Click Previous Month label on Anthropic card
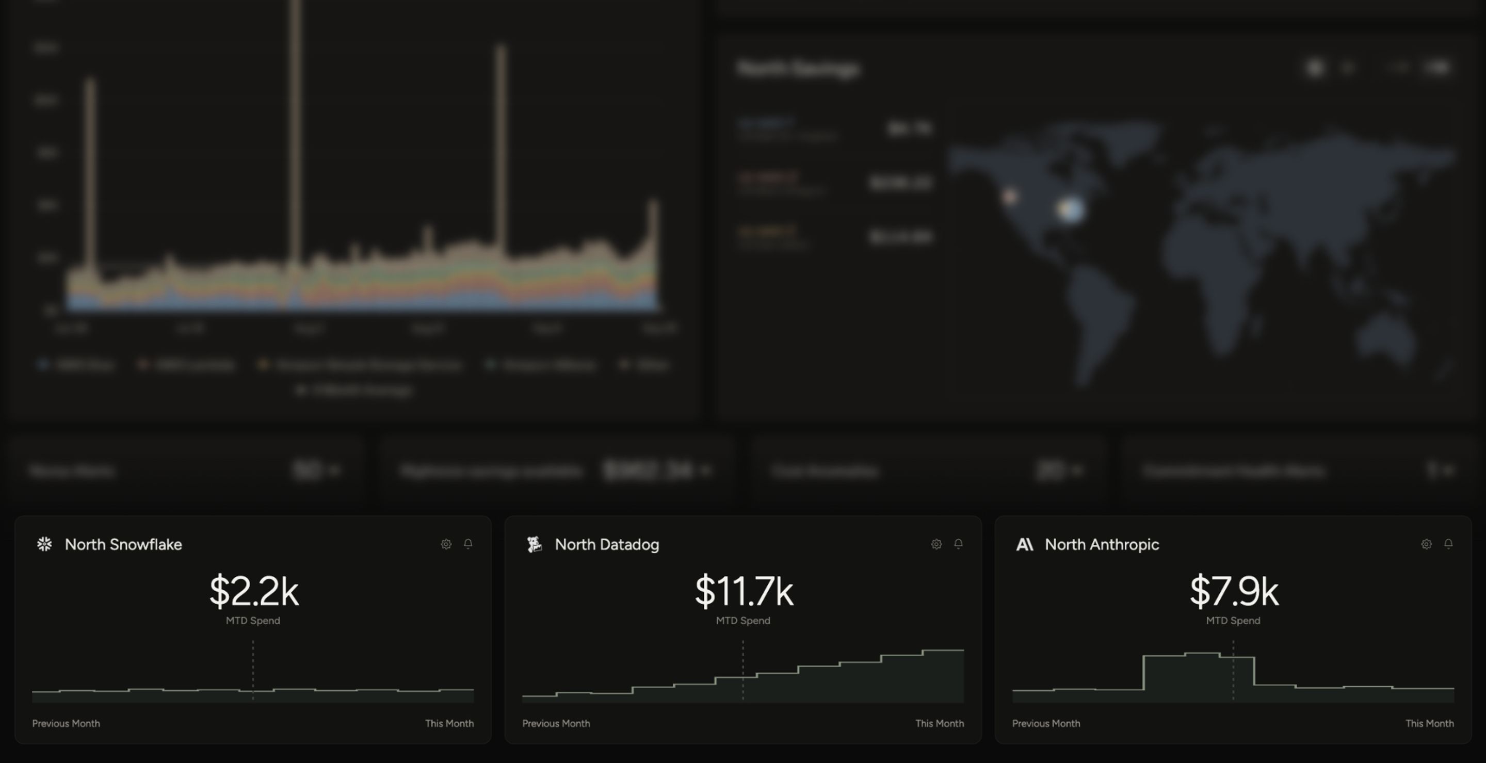The image size is (1486, 763). [1046, 723]
